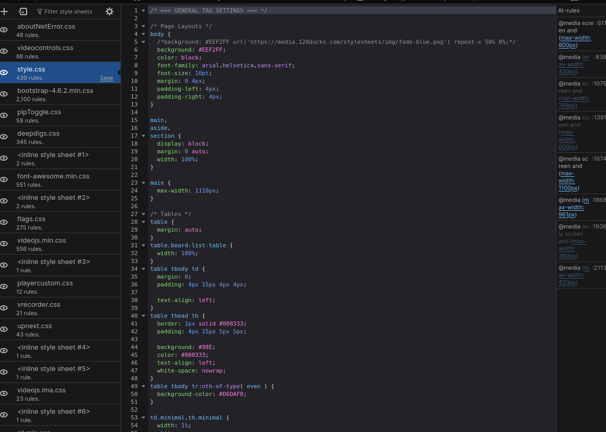606x432 pixels.
Task: Toggle visibility of upnext.css
Action: point(4,329)
